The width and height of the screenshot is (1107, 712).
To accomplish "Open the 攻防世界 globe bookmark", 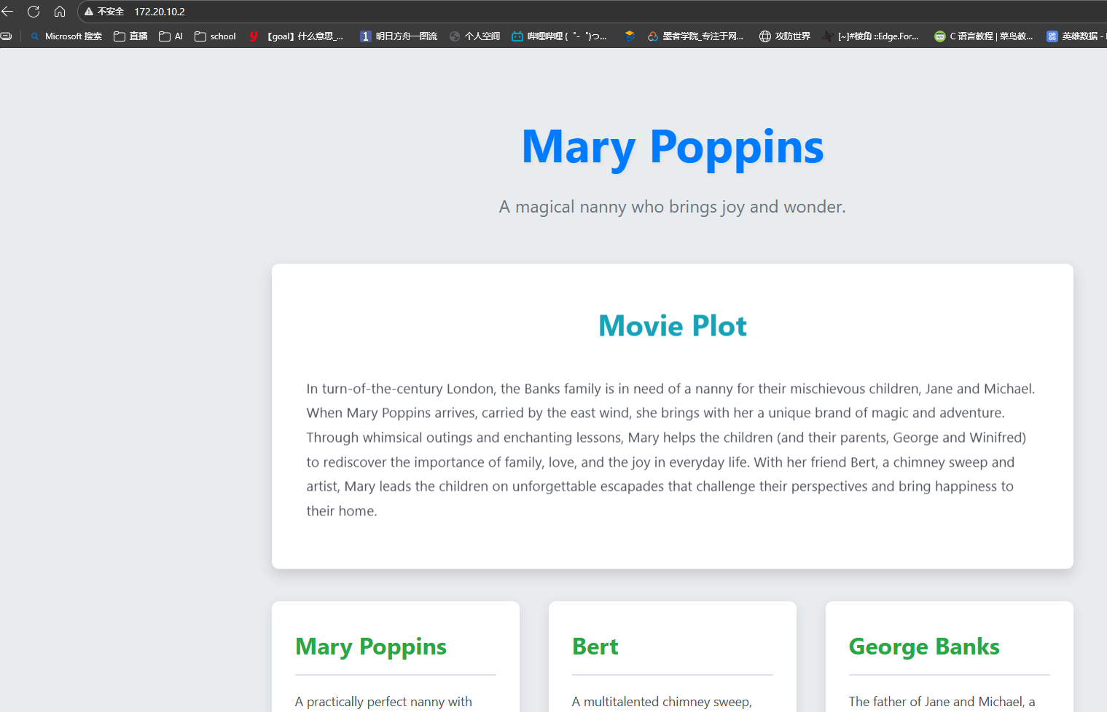I will click(x=785, y=36).
